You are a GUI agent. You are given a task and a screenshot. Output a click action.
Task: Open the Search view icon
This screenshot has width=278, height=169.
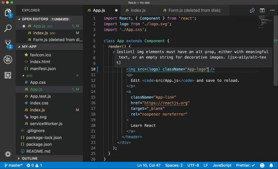[x=8, y=28]
